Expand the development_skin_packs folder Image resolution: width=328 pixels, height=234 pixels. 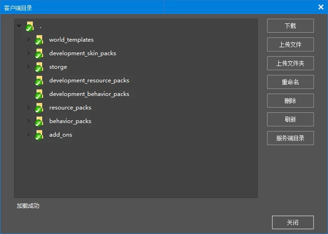(x=29, y=53)
